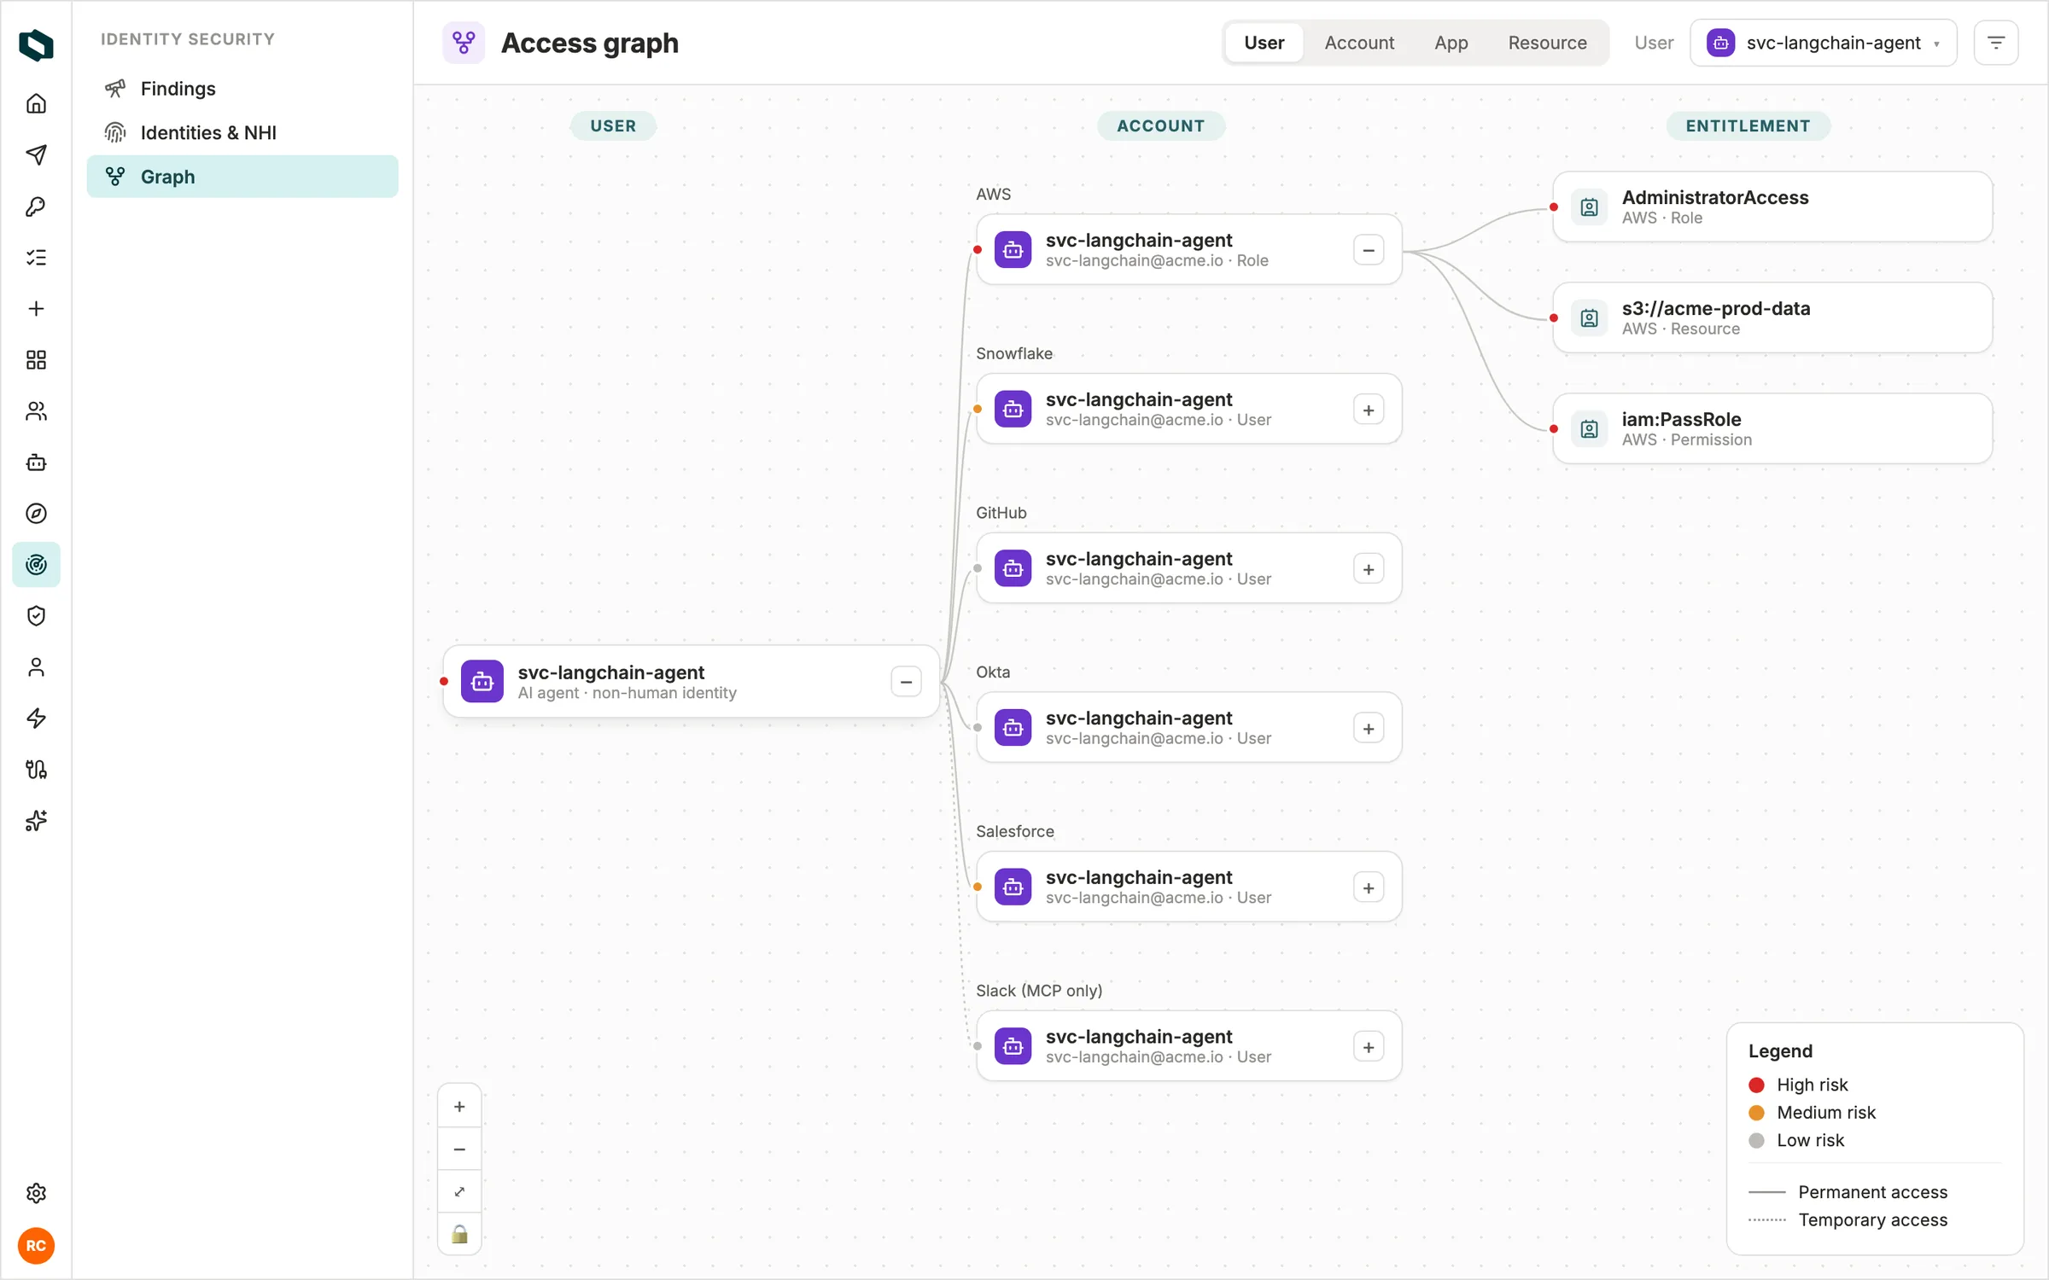The image size is (2049, 1280).
Task: Click the app logo at top left
Action: [36, 44]
